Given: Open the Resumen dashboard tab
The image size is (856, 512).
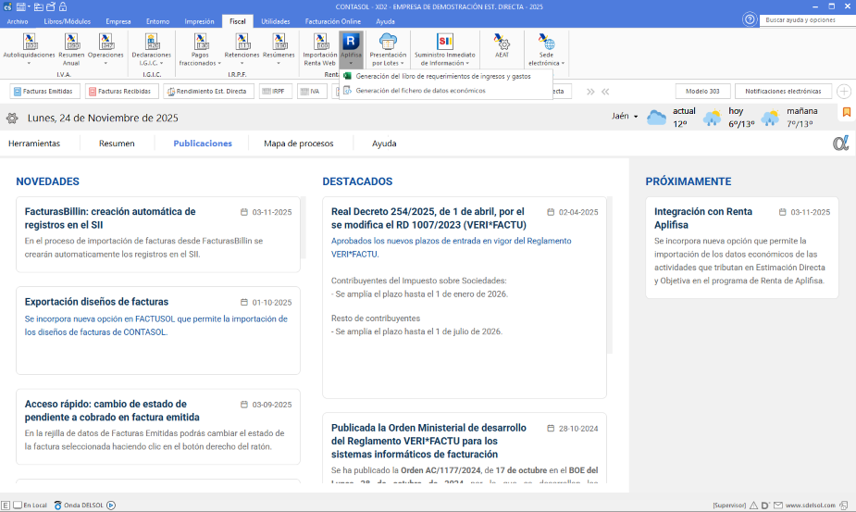Looking at the screenshot, I should point(117,144).
